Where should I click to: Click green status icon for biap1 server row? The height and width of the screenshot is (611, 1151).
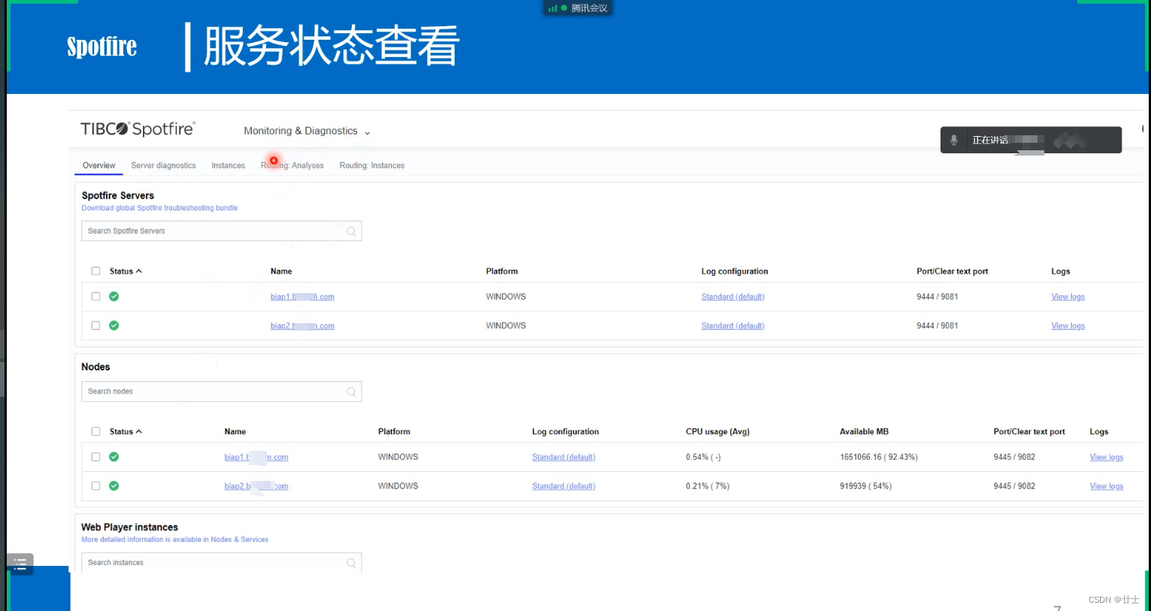pyautogui.click(x=114, y=296)
